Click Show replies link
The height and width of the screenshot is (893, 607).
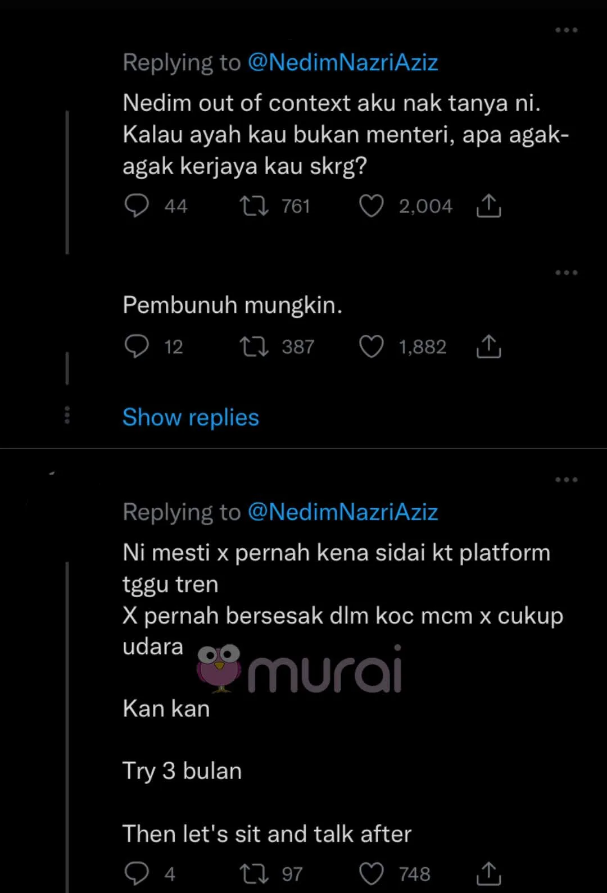pos(191,417)
